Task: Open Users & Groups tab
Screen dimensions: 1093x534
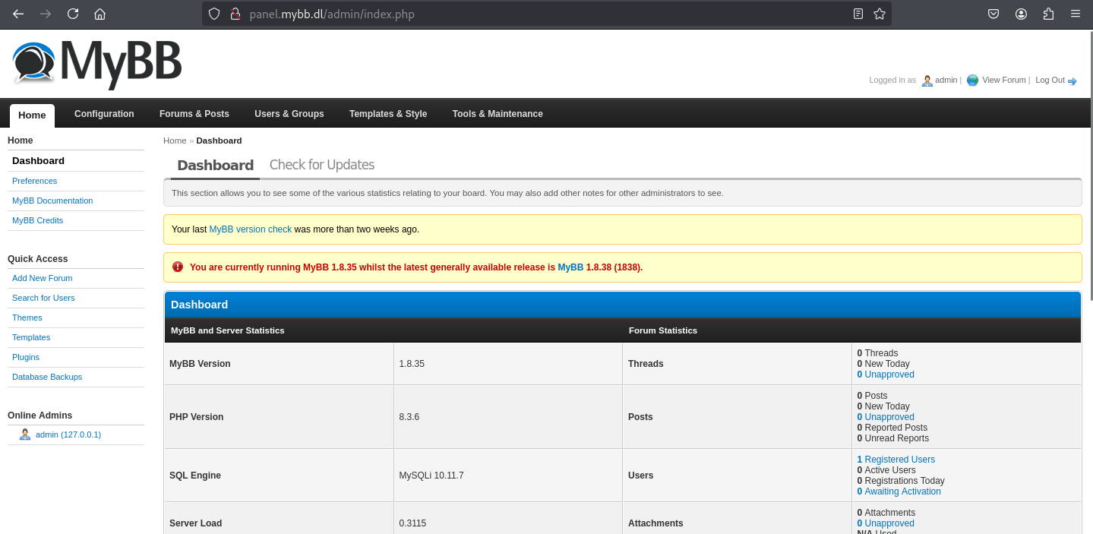Action: (289, 114)
